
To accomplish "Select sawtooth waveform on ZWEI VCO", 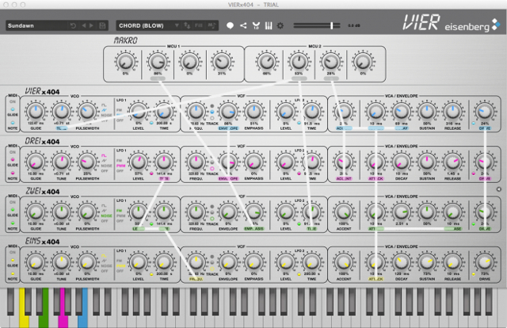I will point(104,211).
